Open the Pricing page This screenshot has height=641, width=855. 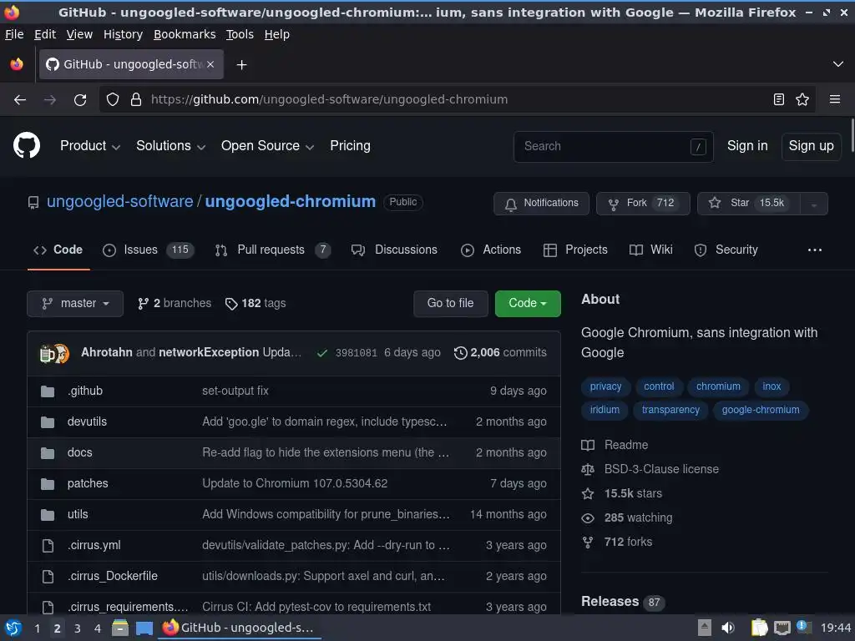[x=350, y=145]
